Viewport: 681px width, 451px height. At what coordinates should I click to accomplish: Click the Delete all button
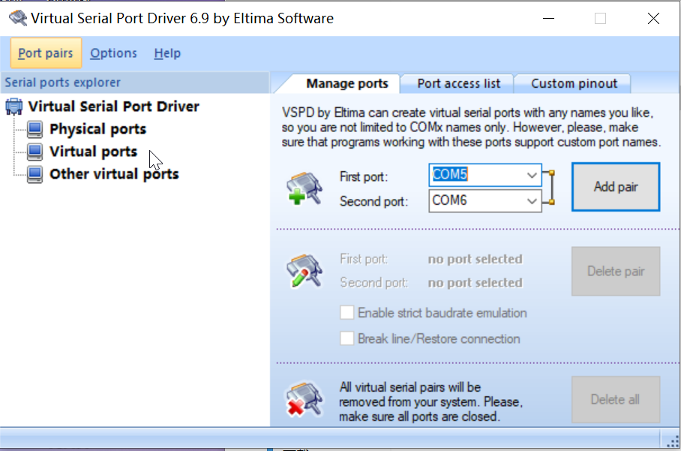click(x=616, y=399)
